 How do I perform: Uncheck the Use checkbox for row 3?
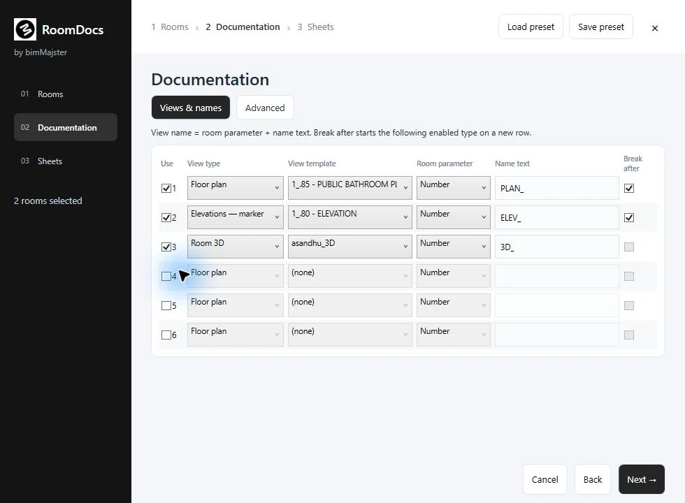[166, 247]
